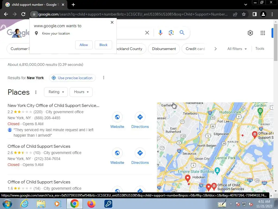Open Places section three-dot menu
Image resolution: width=278 pixels, height=209 pixels.
(x=36, y=92)
